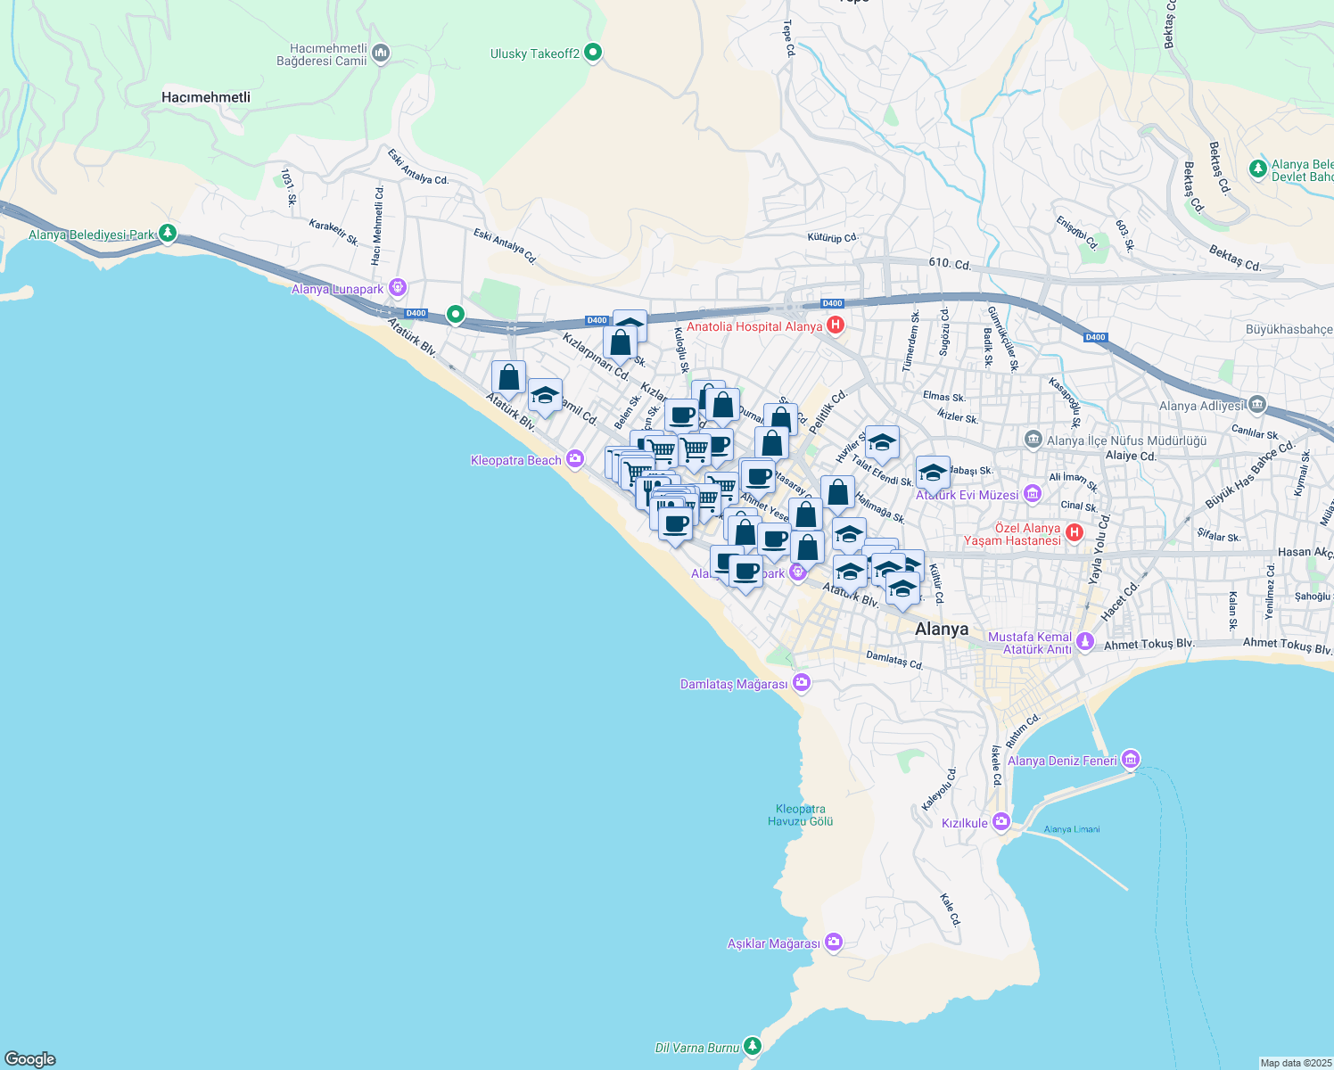The width and height of the screenshot is (1334, 1070).
Task: Select the Alanya Deniz Feneri museum icon
Action: [1131, 760]
